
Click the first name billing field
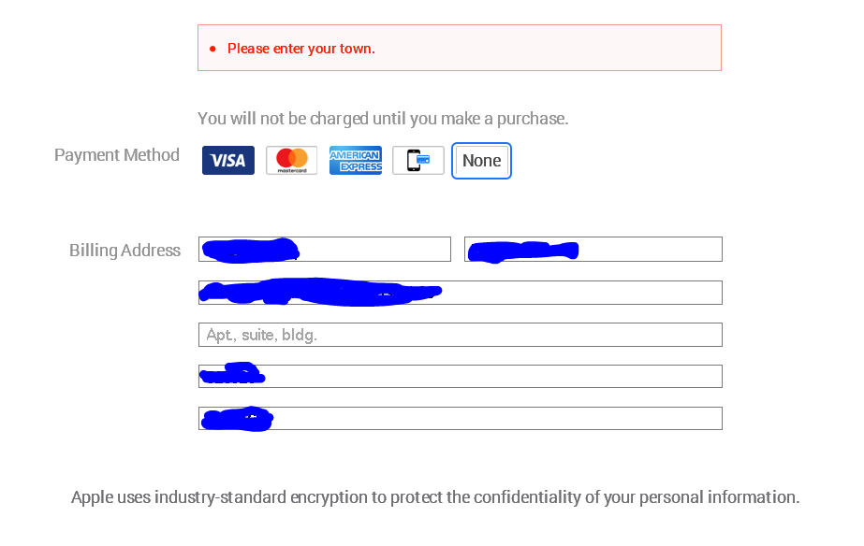[x=324, y=249]
